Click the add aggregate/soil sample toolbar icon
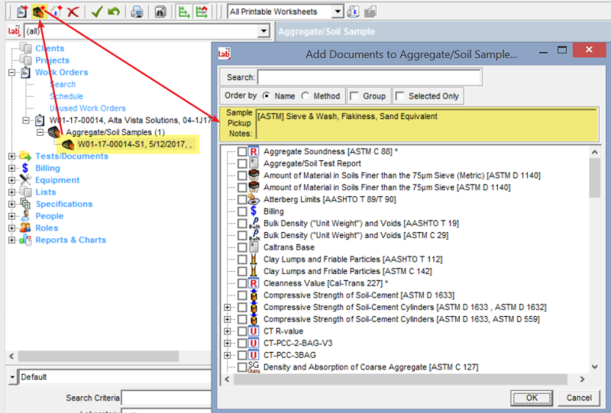 37,11
